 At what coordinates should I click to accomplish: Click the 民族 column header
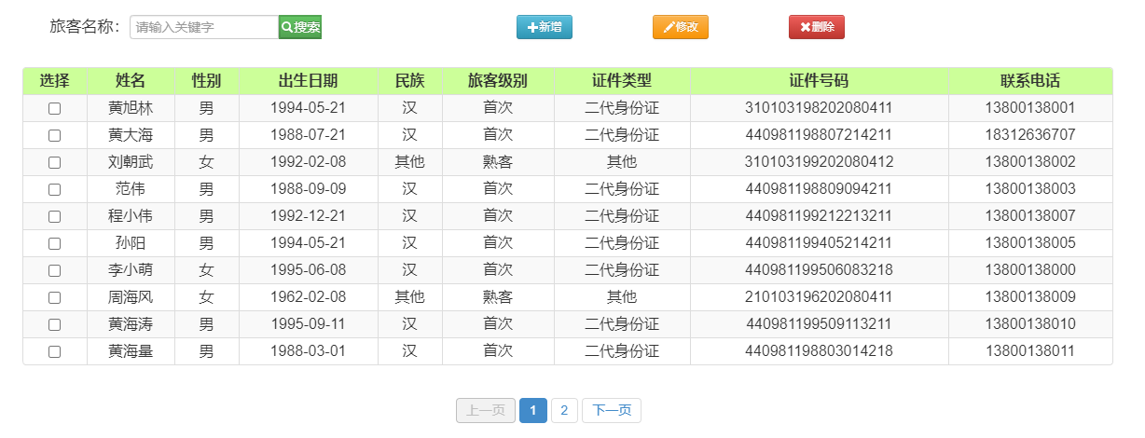410,81
